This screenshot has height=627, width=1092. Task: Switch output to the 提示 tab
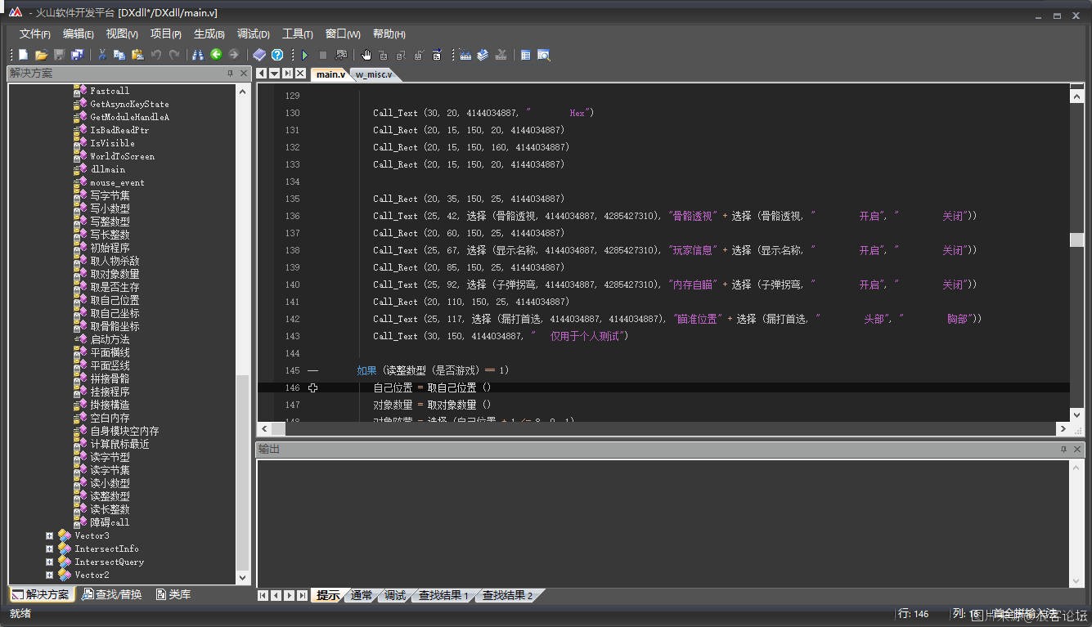coord(328,595)
